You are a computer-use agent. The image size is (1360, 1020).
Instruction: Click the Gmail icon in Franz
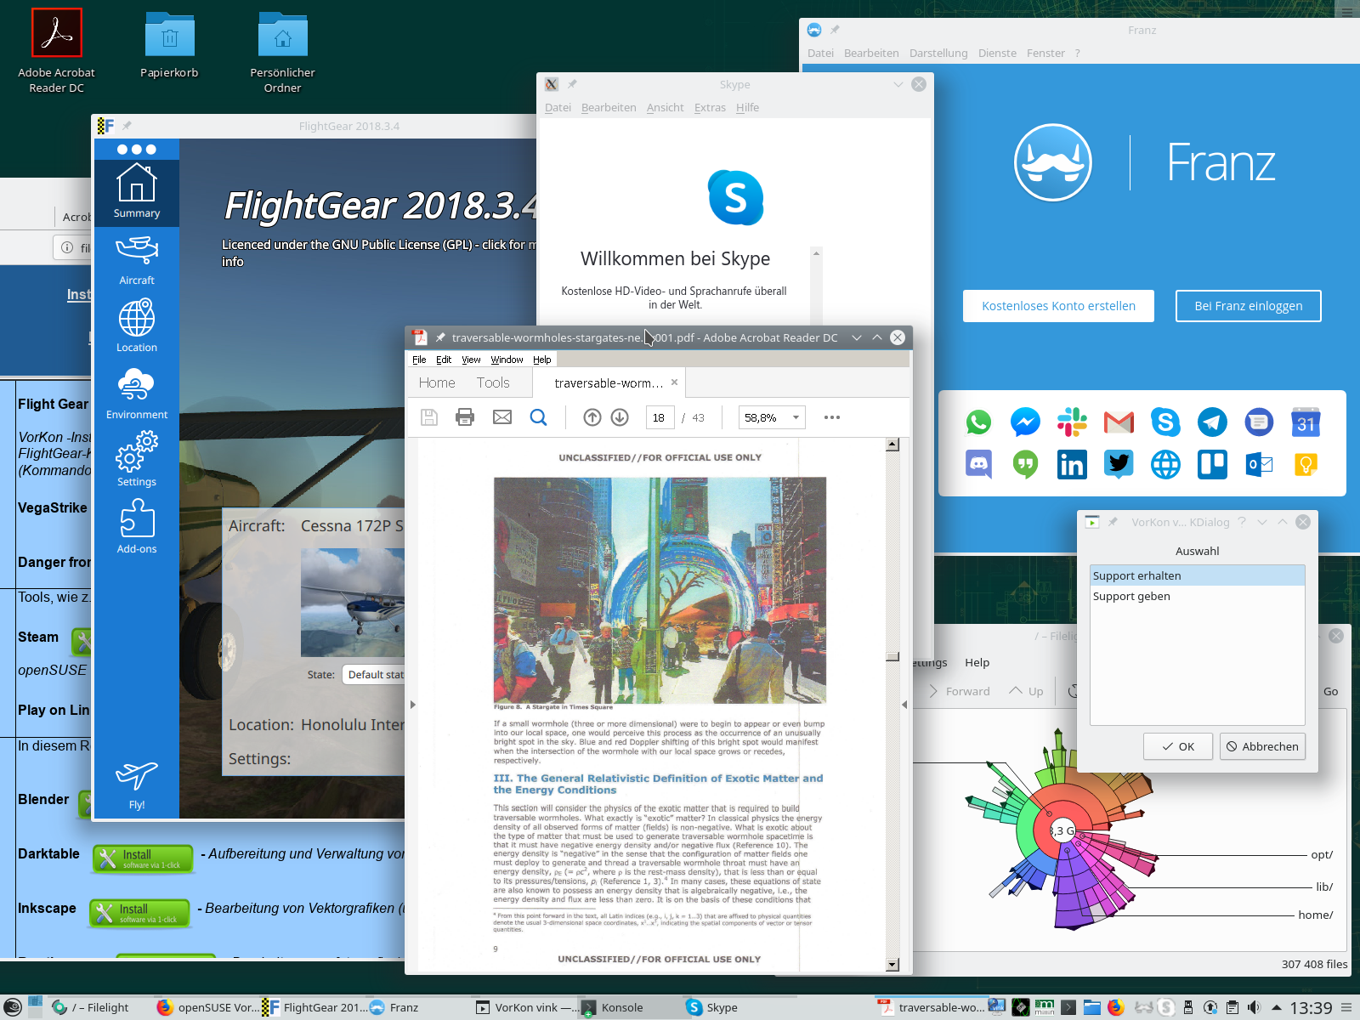[1119, 422]
